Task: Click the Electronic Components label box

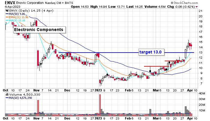Action: pos(40,30)
